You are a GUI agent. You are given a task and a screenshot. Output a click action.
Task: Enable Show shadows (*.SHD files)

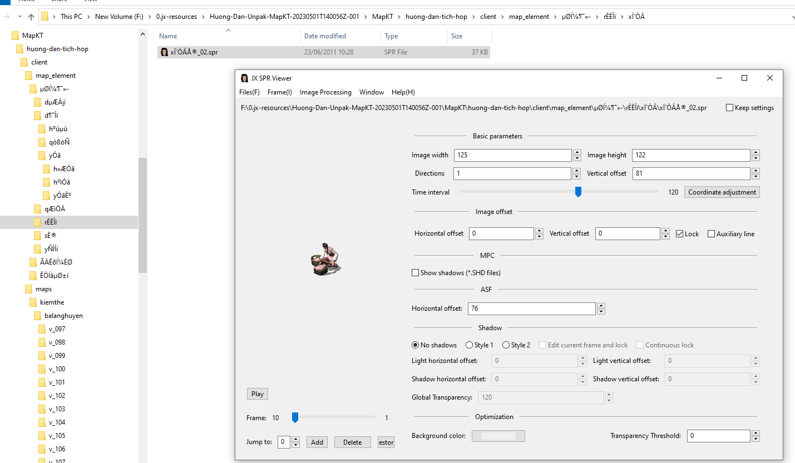coord(415,272)
